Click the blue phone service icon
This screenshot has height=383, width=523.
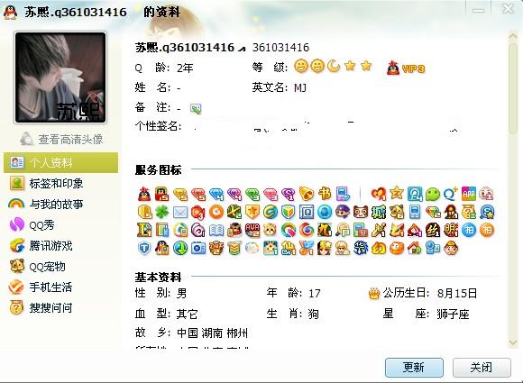coord(415,212)
